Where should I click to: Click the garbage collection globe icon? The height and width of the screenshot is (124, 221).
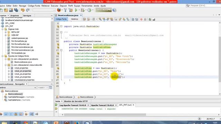114,10
